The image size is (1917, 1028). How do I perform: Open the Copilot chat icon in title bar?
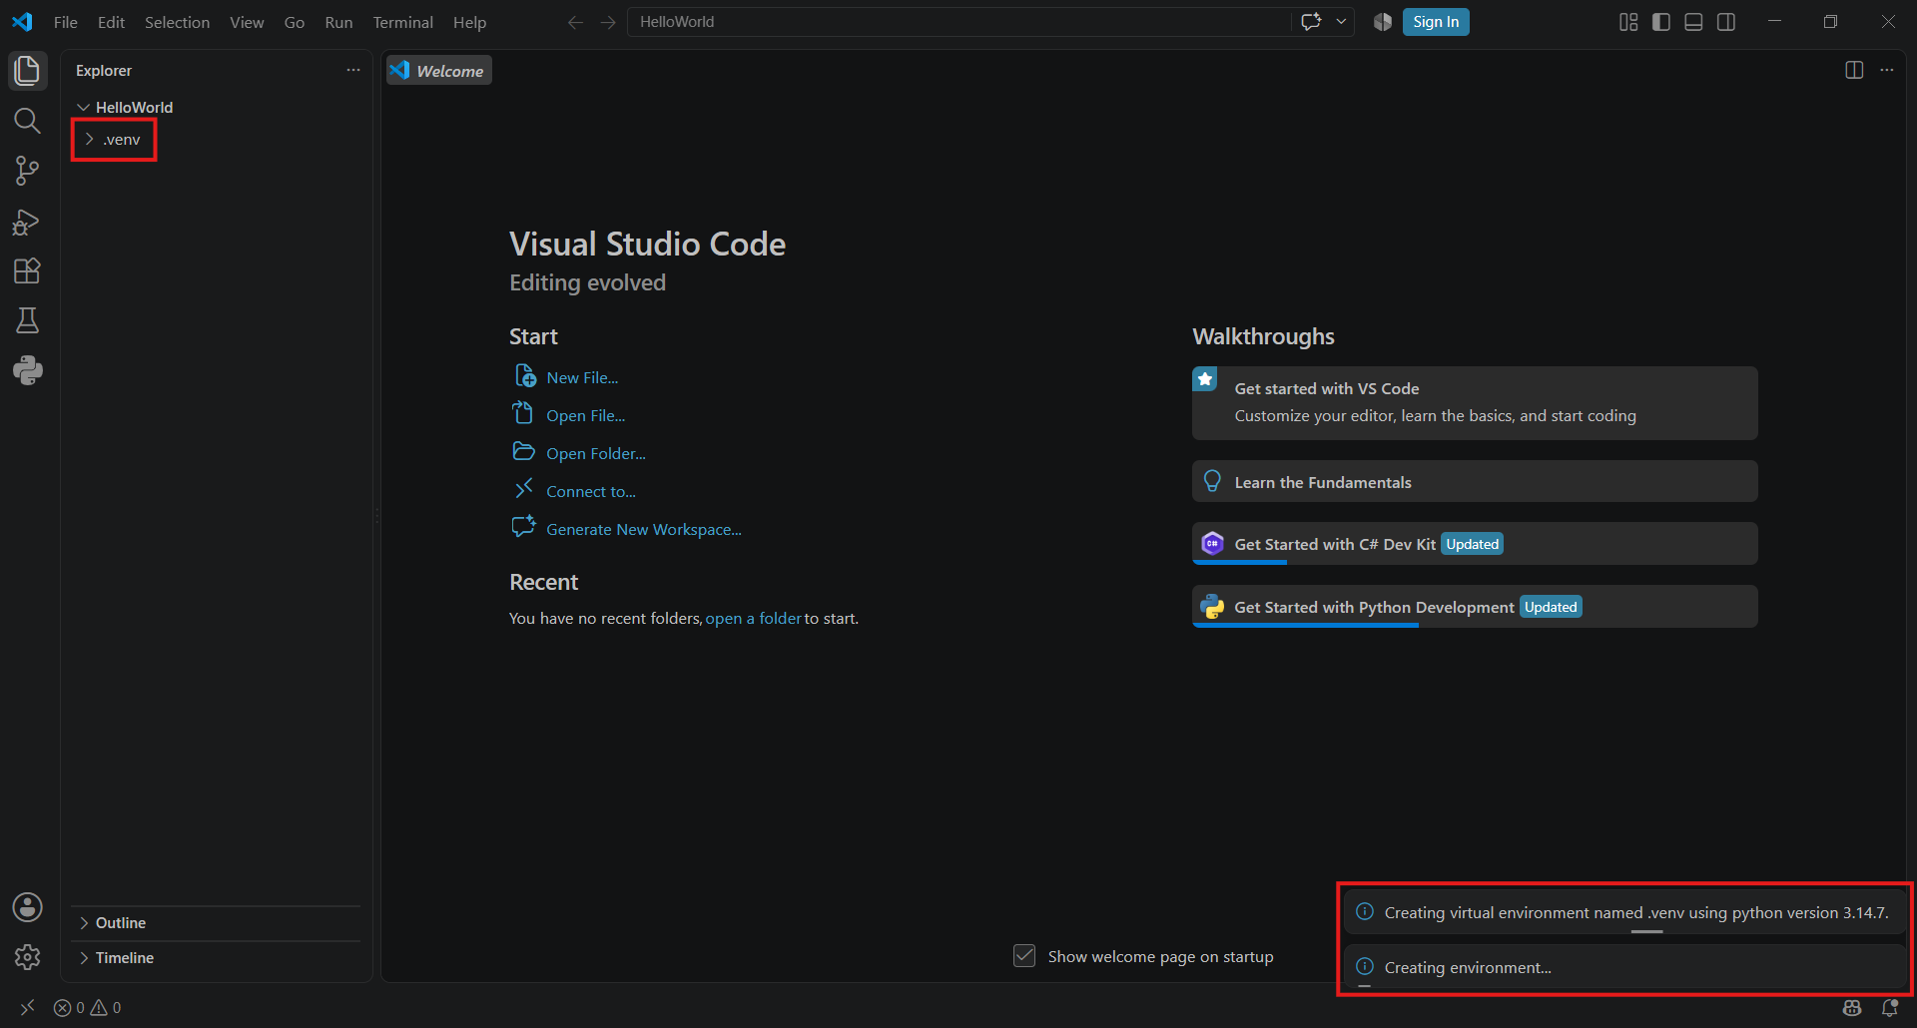[x=1312, y=22]
